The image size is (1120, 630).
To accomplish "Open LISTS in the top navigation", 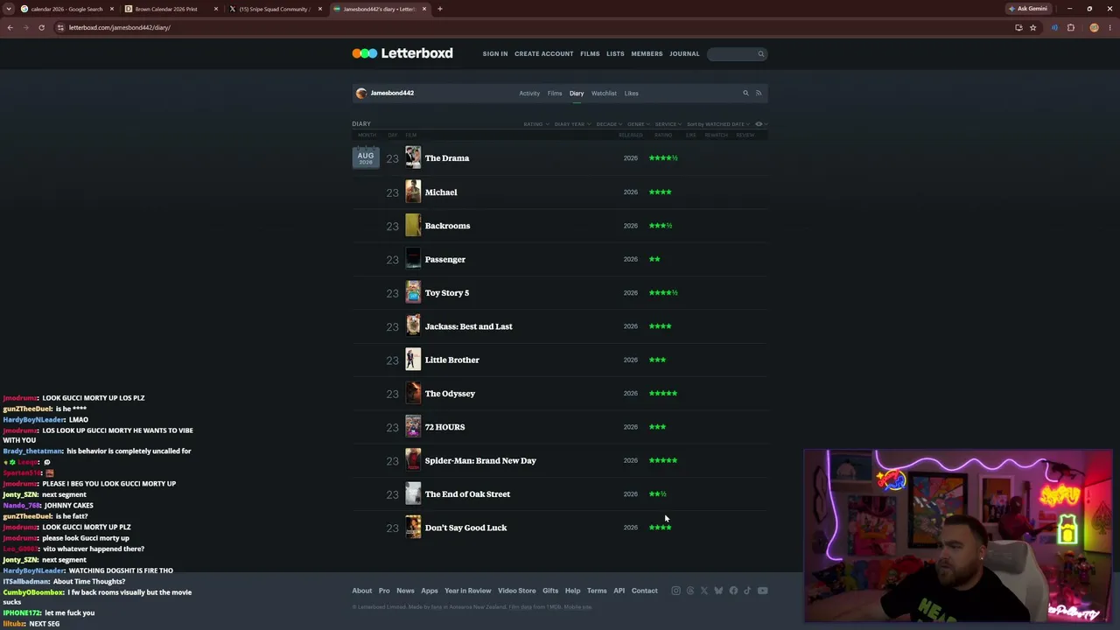I will (x=615, y=54).
